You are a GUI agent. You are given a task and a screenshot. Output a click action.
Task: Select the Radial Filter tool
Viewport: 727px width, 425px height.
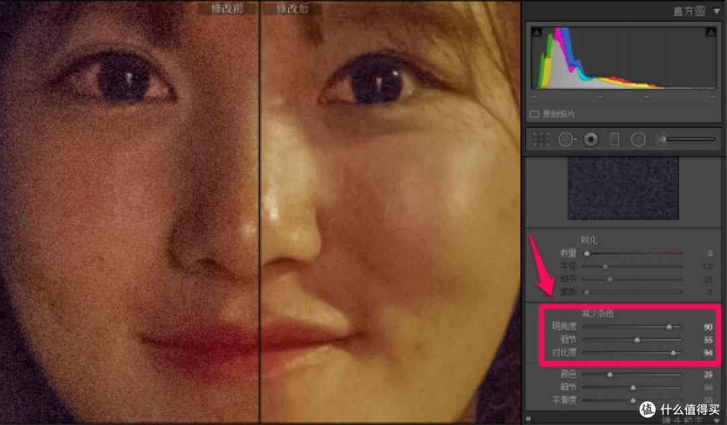[638, 139]
